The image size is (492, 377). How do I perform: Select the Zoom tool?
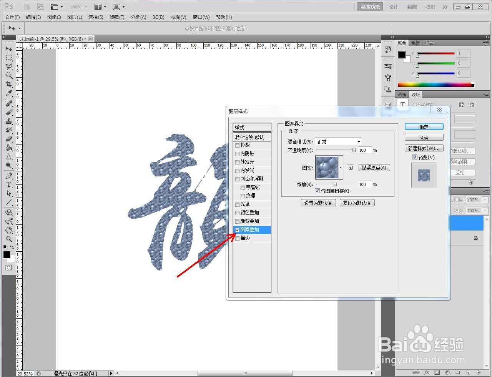8,239
